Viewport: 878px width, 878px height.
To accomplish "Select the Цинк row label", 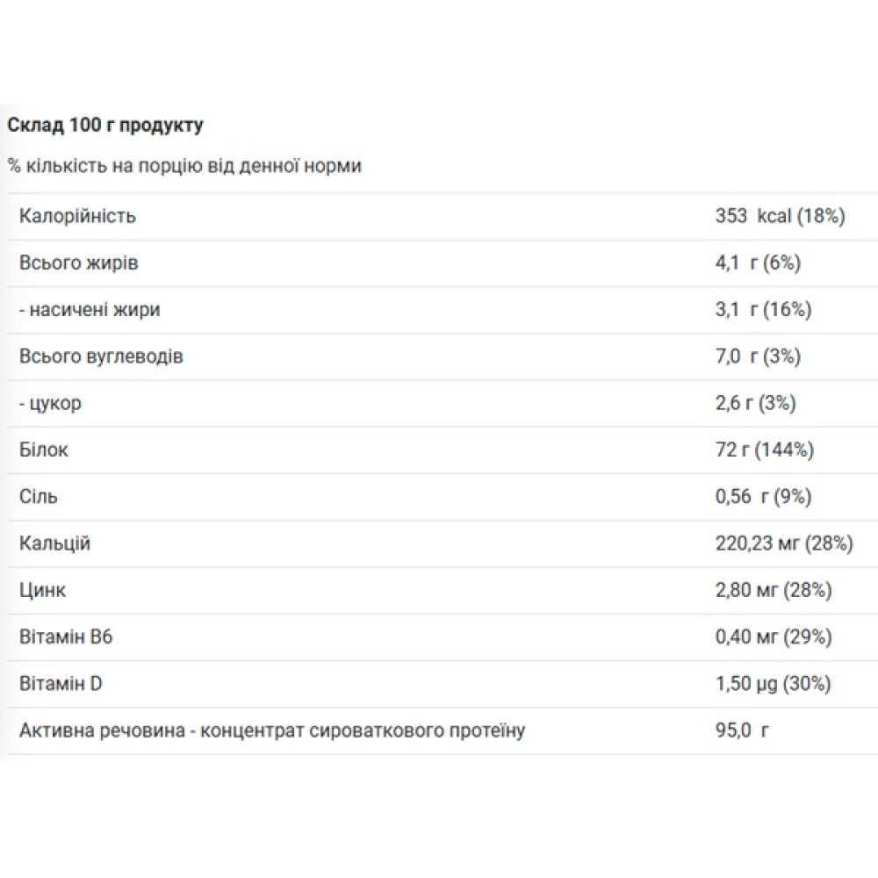I will (x=42, y=590).
